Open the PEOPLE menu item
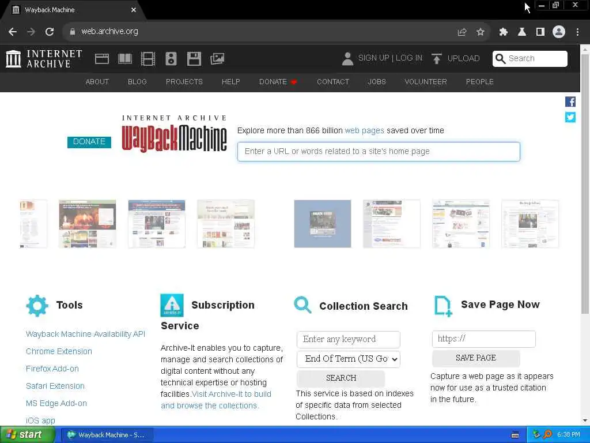Image resolution: width=590 pixels, height=443 pixels. [x=480, y=82]
